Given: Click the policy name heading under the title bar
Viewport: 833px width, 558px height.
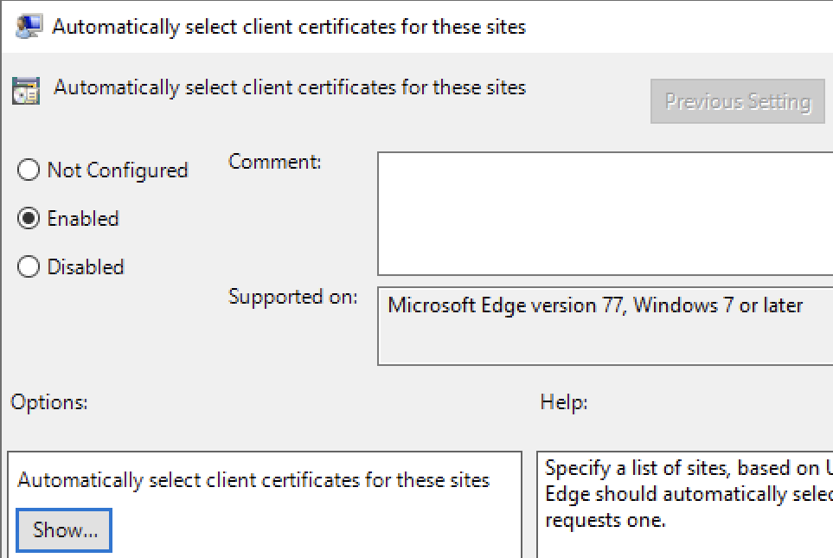Looking at the screenshot, I should (x=290, y=87).
